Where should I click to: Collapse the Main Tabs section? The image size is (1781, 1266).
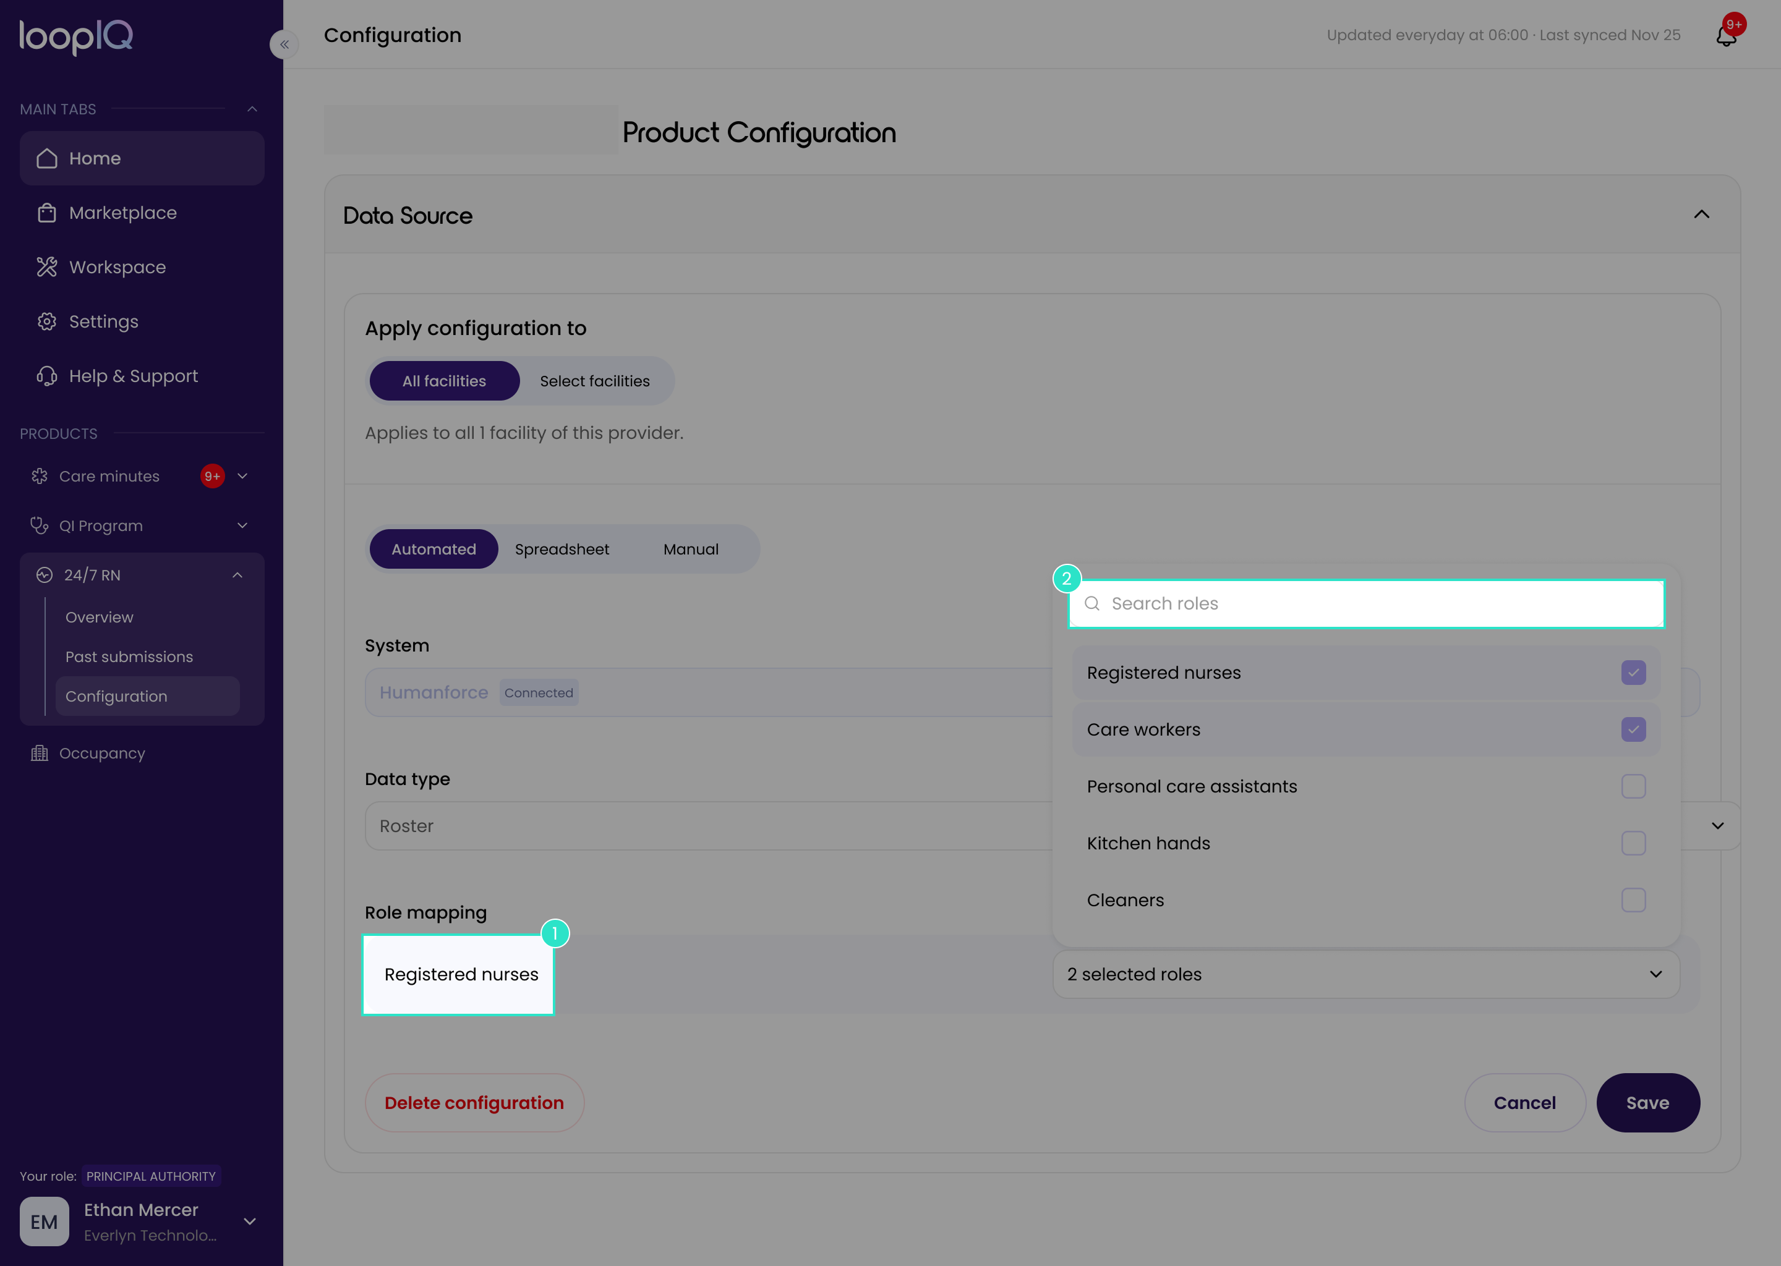tap(252, 109)
